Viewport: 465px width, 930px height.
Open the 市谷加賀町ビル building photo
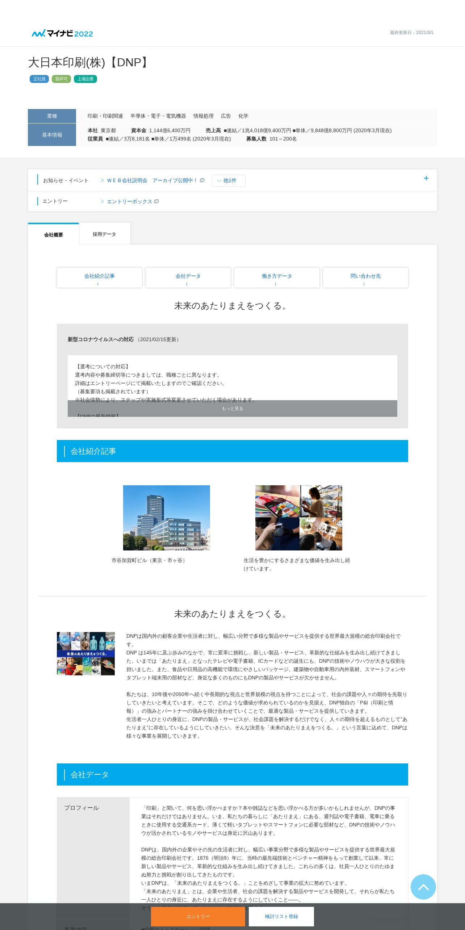point(167,518)
